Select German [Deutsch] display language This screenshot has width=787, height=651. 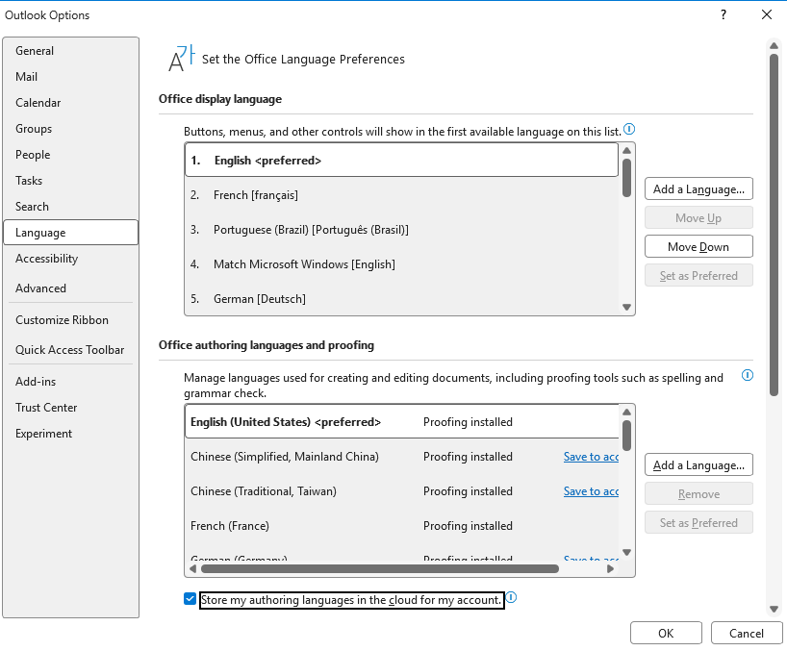tap(401, 299)
